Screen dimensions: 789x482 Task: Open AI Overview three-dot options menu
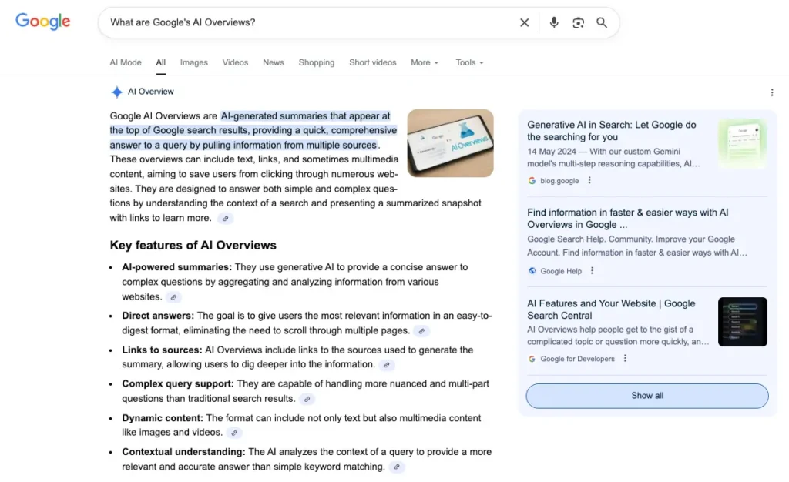coord(772,92)
